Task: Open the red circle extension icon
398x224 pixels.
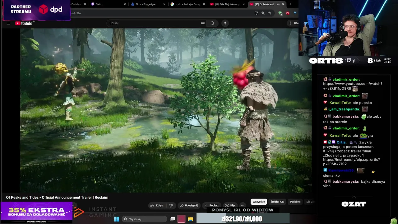Action: (288, 13)
